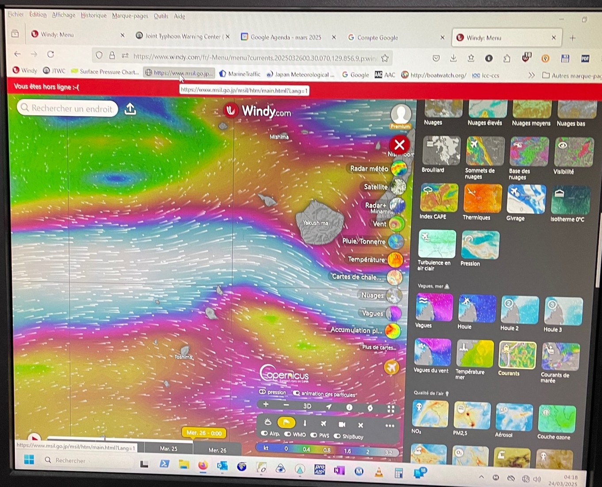Open the Fichier menu

point(16,14)
